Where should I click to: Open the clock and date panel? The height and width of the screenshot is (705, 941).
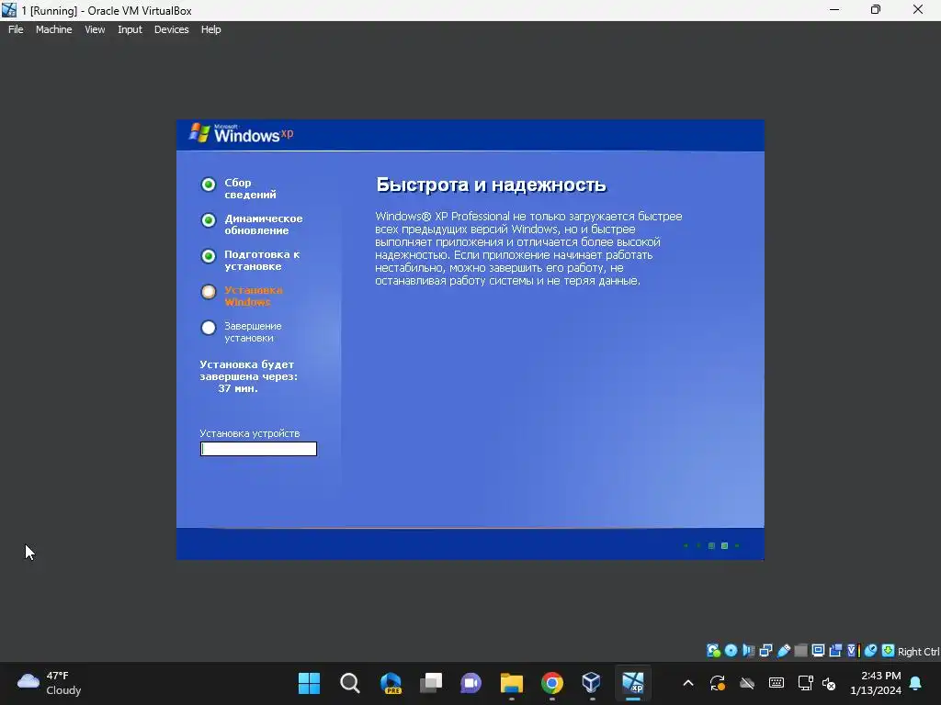(x=876, y=683)
